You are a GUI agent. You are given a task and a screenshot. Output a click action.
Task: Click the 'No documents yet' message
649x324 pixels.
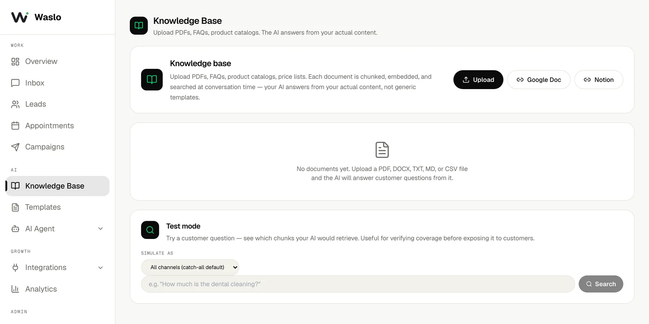click(x=382, y=173)
